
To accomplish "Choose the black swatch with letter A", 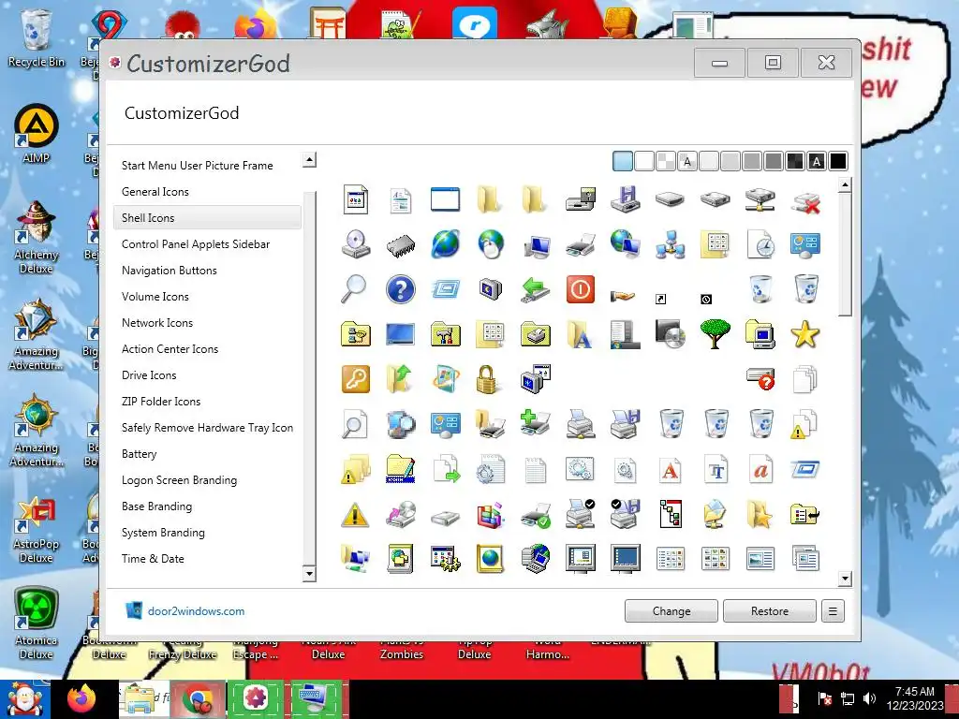I will point(817,161).
